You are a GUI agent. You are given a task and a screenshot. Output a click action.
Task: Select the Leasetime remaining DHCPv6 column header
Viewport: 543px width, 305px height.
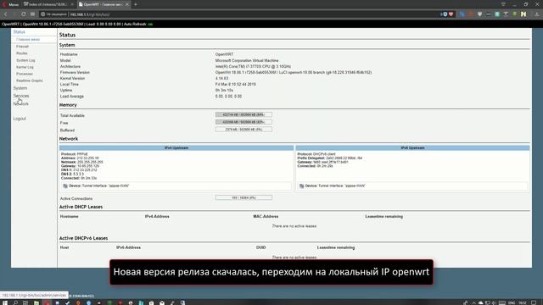[x=336, y=247]
